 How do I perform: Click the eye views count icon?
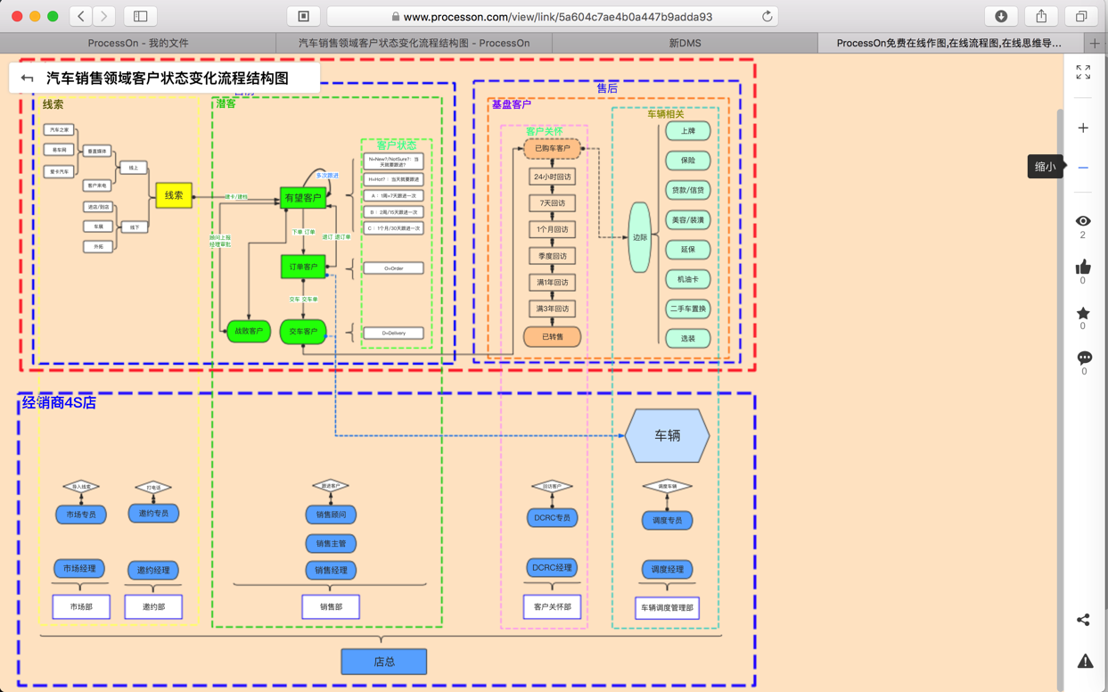click(x=1083, y=221)
